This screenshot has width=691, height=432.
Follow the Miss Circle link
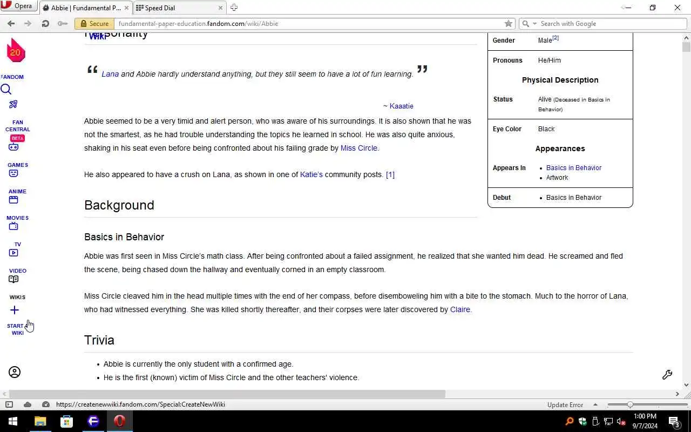pyautogui.click(x=358, y=148)
